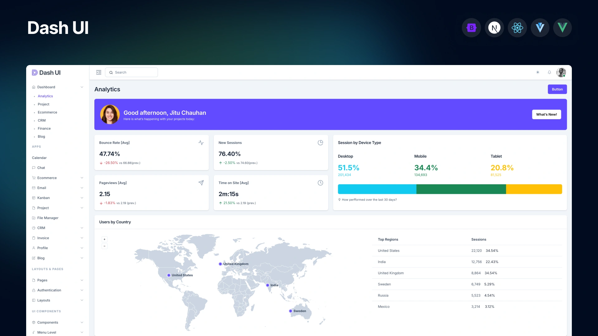This screenshot has width=598, height=336.
Task: Select Finance under Dashboard menu
Action: tap(44, 128)
